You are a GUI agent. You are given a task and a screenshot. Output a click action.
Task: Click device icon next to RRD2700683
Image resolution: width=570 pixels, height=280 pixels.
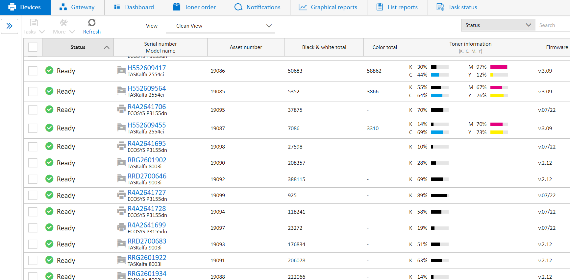click(x=121, y=243)
